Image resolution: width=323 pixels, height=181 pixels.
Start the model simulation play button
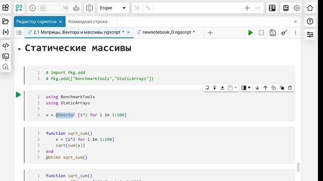tap(32, 8)
